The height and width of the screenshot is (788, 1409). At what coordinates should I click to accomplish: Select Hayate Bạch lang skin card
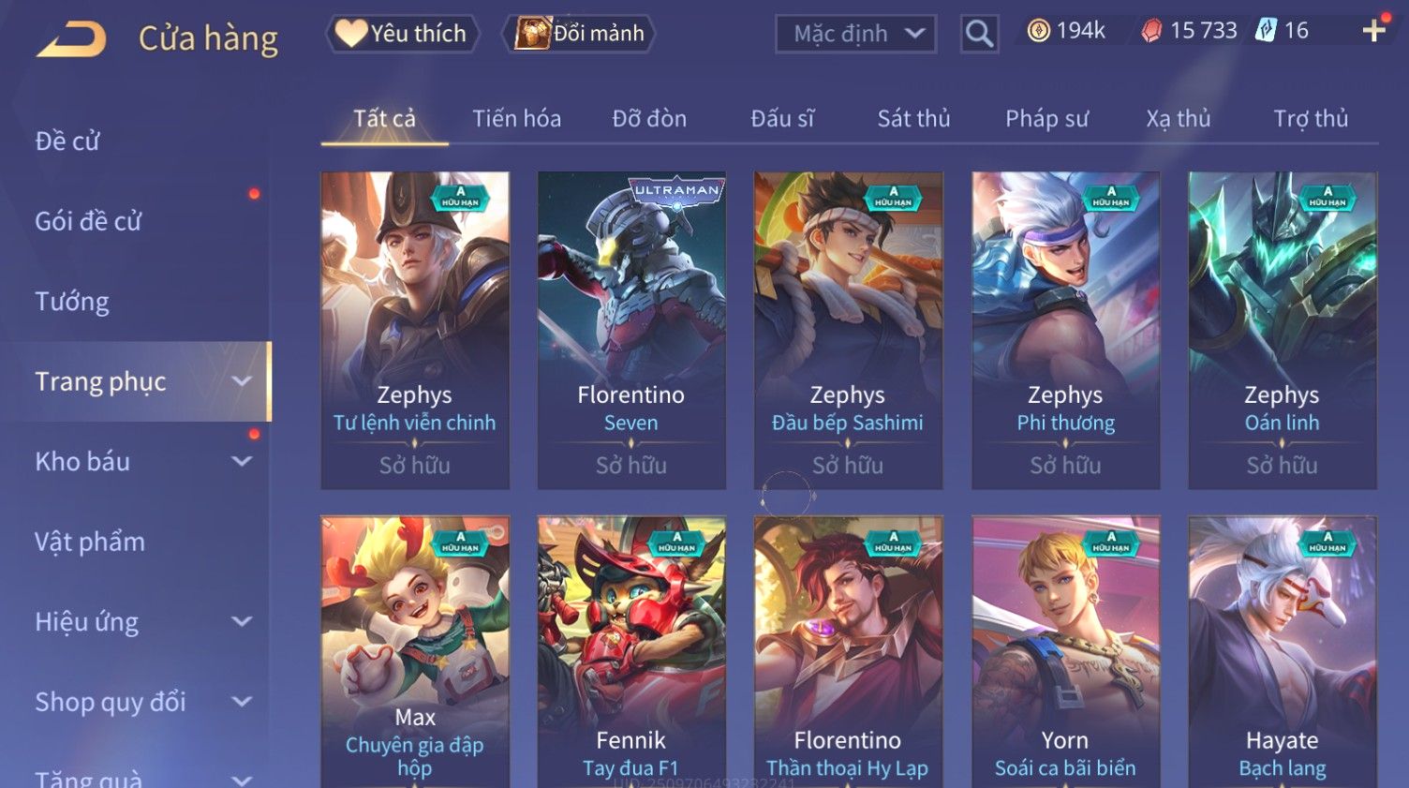coord(1283,652)
